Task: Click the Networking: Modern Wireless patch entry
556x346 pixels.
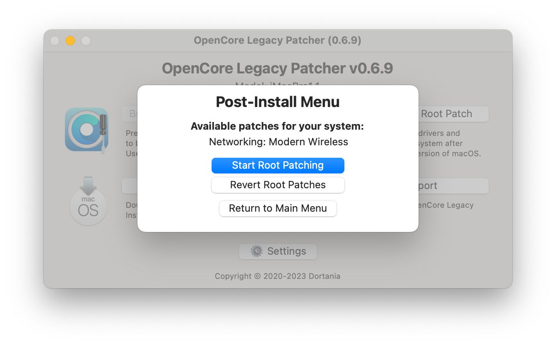Action: click(x=278, y=142)
